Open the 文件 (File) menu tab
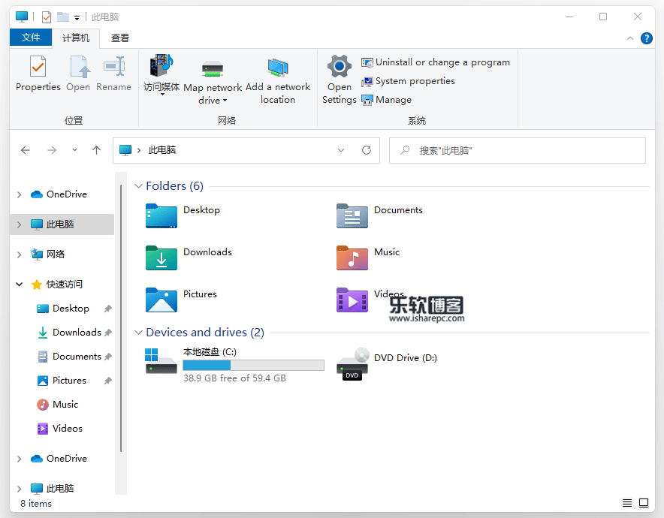 coord(31,38)
